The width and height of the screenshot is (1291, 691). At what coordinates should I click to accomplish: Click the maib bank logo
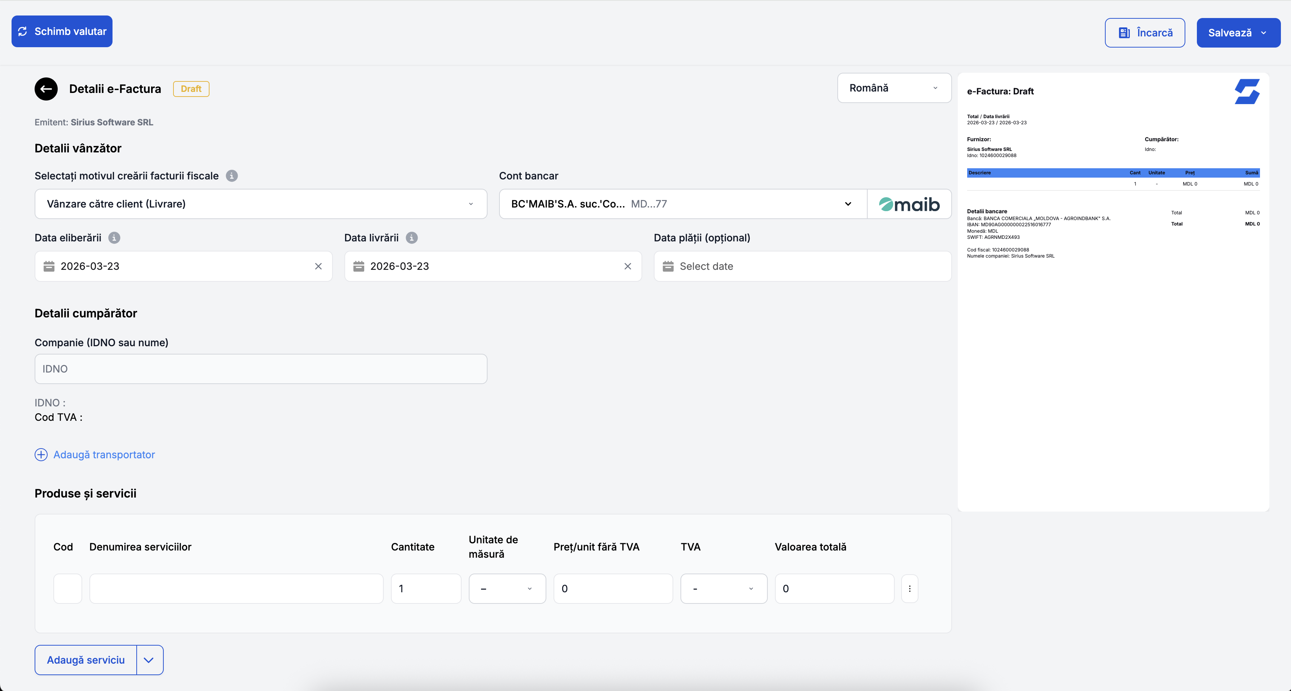click(909, 204)
